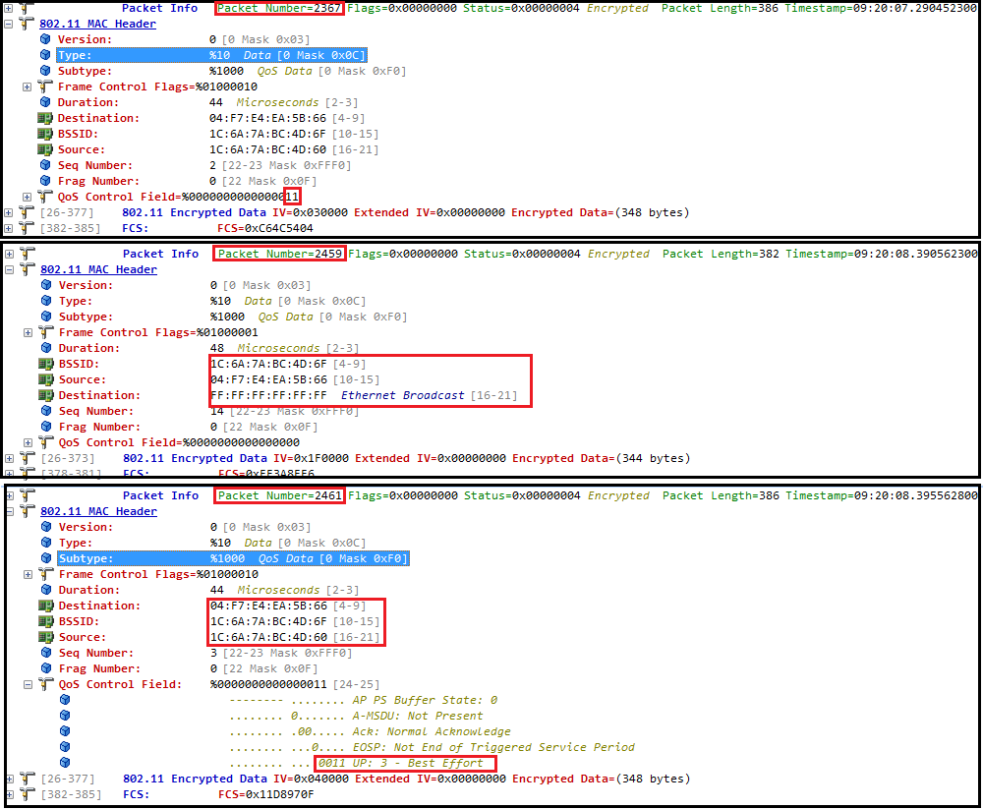
Task: Open 802.11 MAC Header link in packet 2459
Action: tap(98, 269)
